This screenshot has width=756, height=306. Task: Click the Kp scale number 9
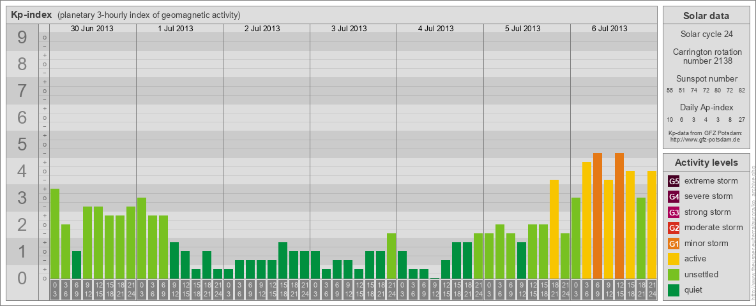pyautogui.click(x=22, y=38)
